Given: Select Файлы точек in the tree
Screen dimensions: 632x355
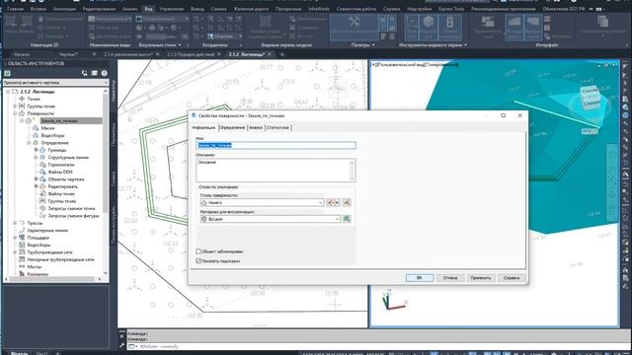Looking at the screenshot, I should point(61,194).
